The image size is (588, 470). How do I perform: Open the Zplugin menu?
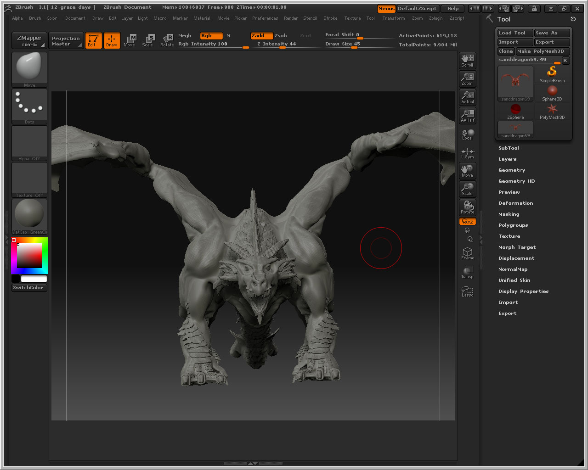coord(435,18)
